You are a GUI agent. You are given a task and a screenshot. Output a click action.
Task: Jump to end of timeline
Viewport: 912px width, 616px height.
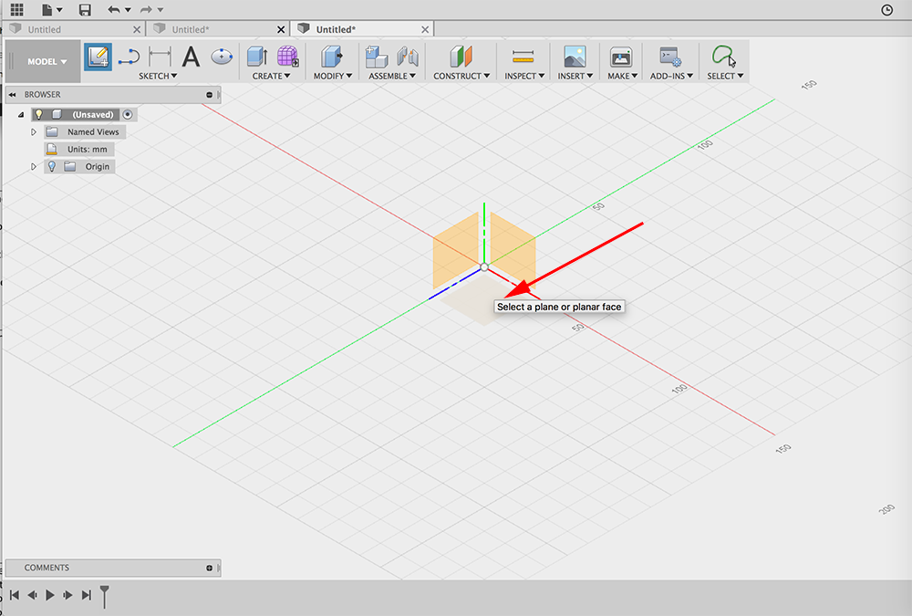[86, 594]
